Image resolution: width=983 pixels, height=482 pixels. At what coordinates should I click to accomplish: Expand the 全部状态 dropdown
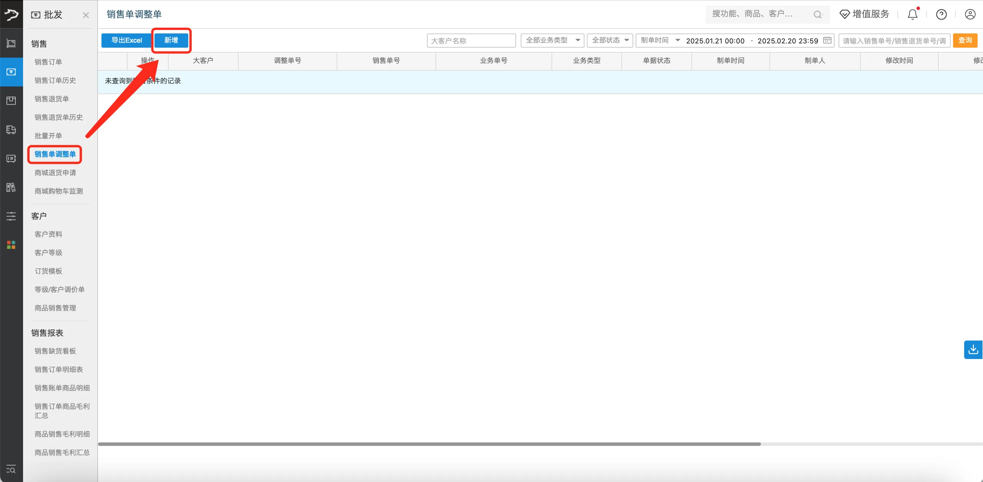coord(609,40)
